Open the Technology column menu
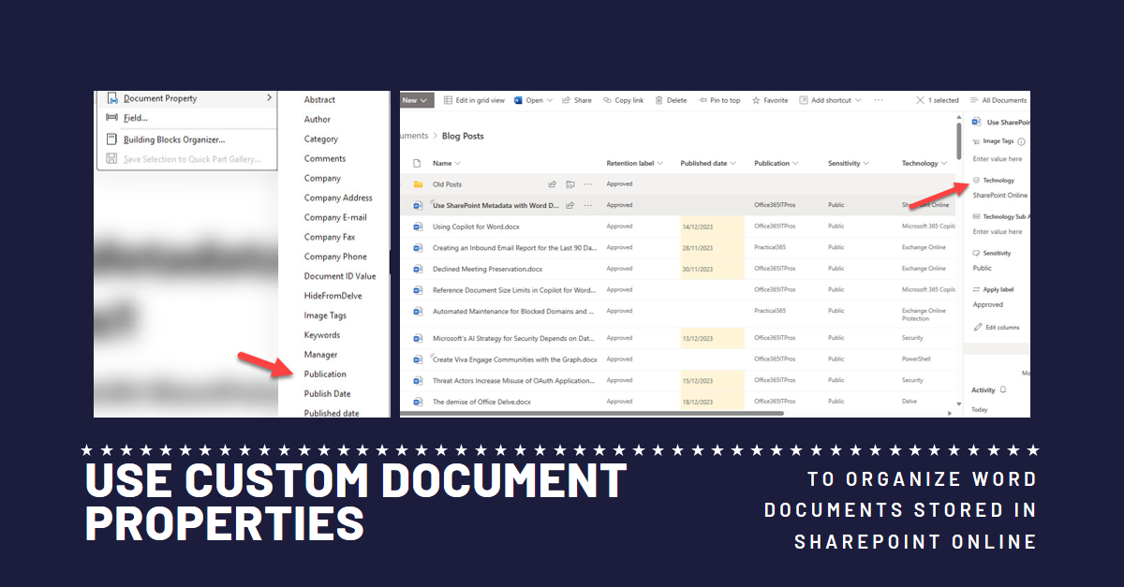Screen dimensions: 1124x587 click(924, 164)
